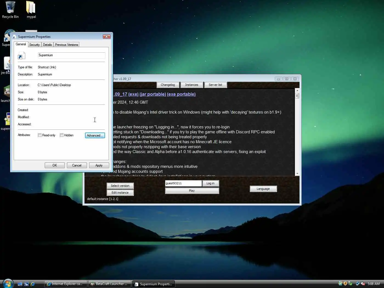
Task: Switch to Supermium Properties taskbar button
Action: click(154, 284)
